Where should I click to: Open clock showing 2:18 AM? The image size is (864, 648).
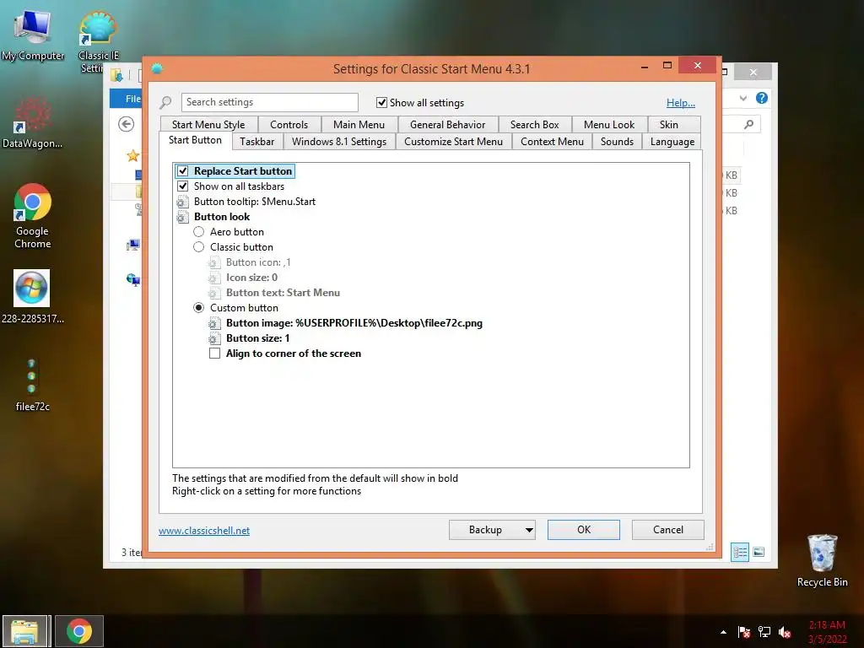click(x=827, y=632)
